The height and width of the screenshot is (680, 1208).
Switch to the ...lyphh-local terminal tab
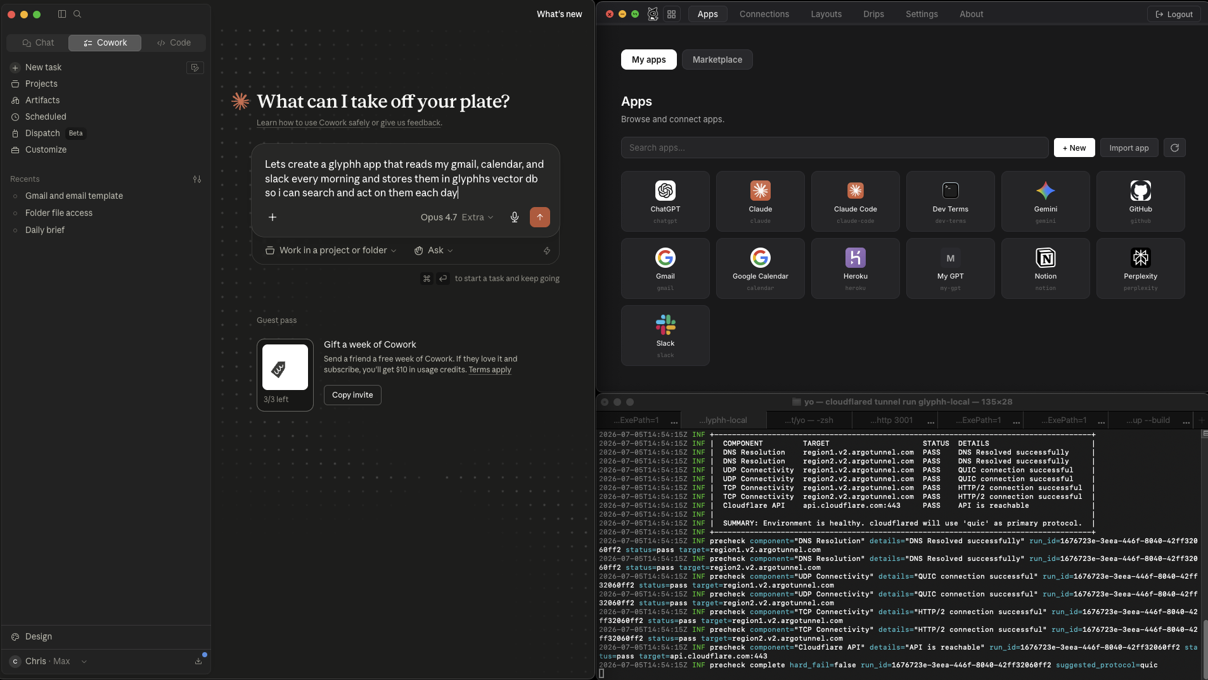pos(724,420)
